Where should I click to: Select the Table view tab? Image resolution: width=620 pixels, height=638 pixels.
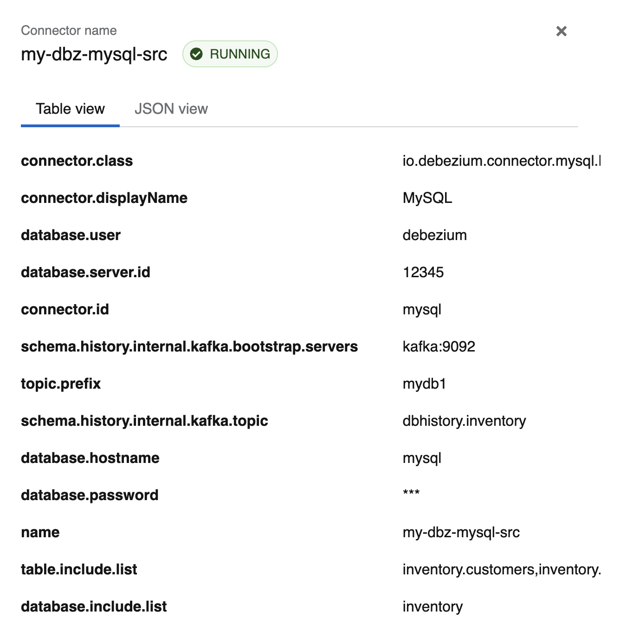tap(70, 109)
